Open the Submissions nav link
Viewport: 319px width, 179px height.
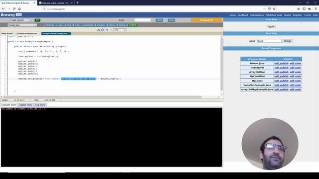(x=257, y=15)
